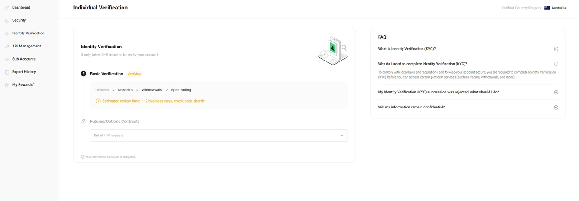Expand "What is Identity Verification (KYC)?" plus icon
This screenshot has width=579, height=201.
tap(556, 49)
